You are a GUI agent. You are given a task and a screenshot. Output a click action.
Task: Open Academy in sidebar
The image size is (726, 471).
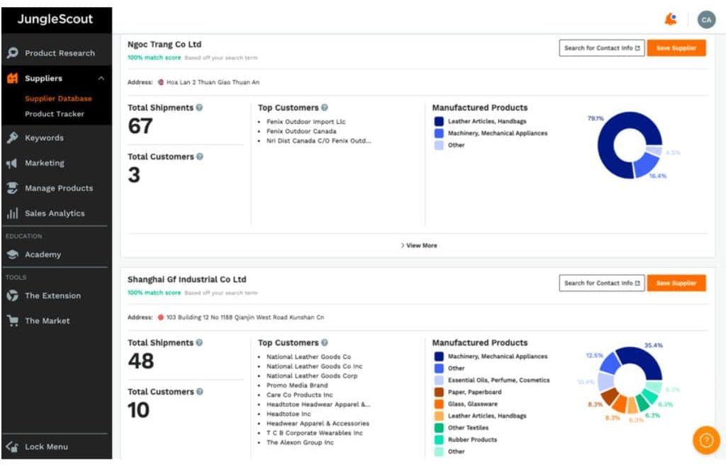click(x=57, y=254)
